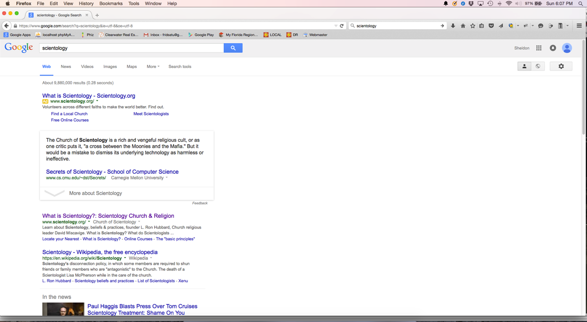Open Firefox hamburger menu
The width and height of the screenshot is (587, 322).
579,26
